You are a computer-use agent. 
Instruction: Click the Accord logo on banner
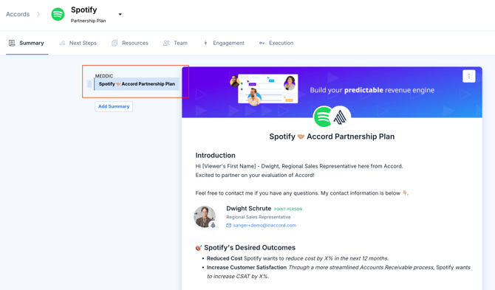340,117
